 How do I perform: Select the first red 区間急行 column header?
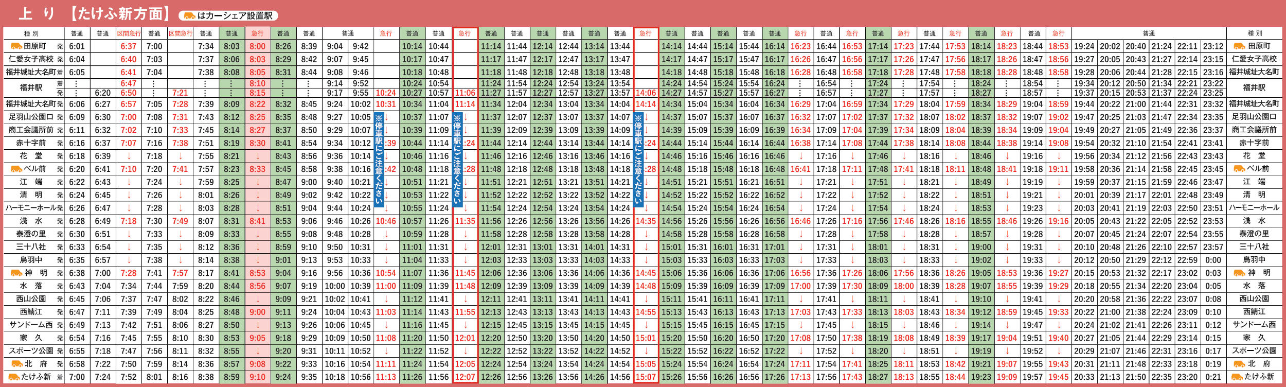click(x=129, y=33)
